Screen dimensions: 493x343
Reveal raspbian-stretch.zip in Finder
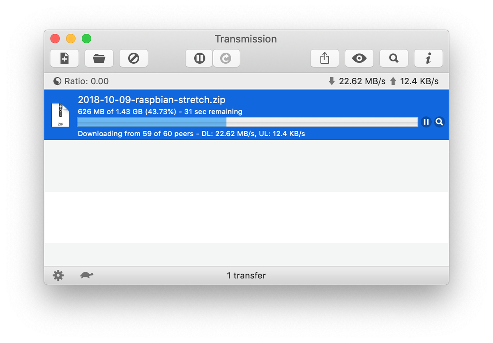[440, 122]
